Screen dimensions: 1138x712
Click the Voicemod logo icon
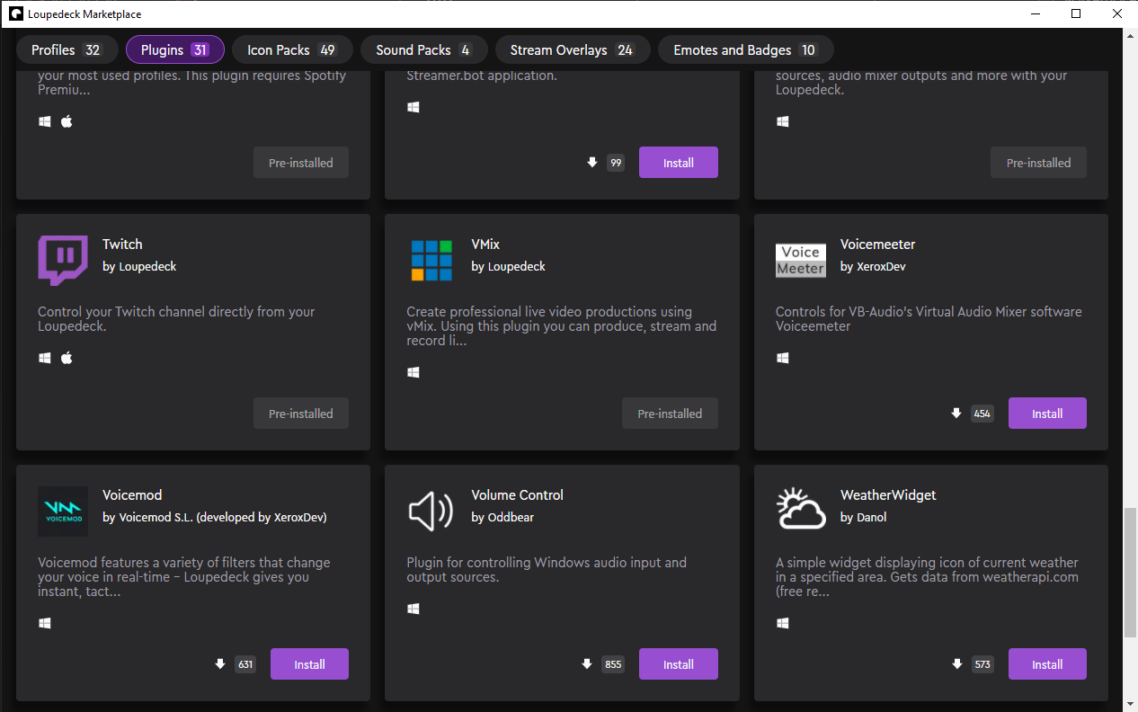[63, 512]
